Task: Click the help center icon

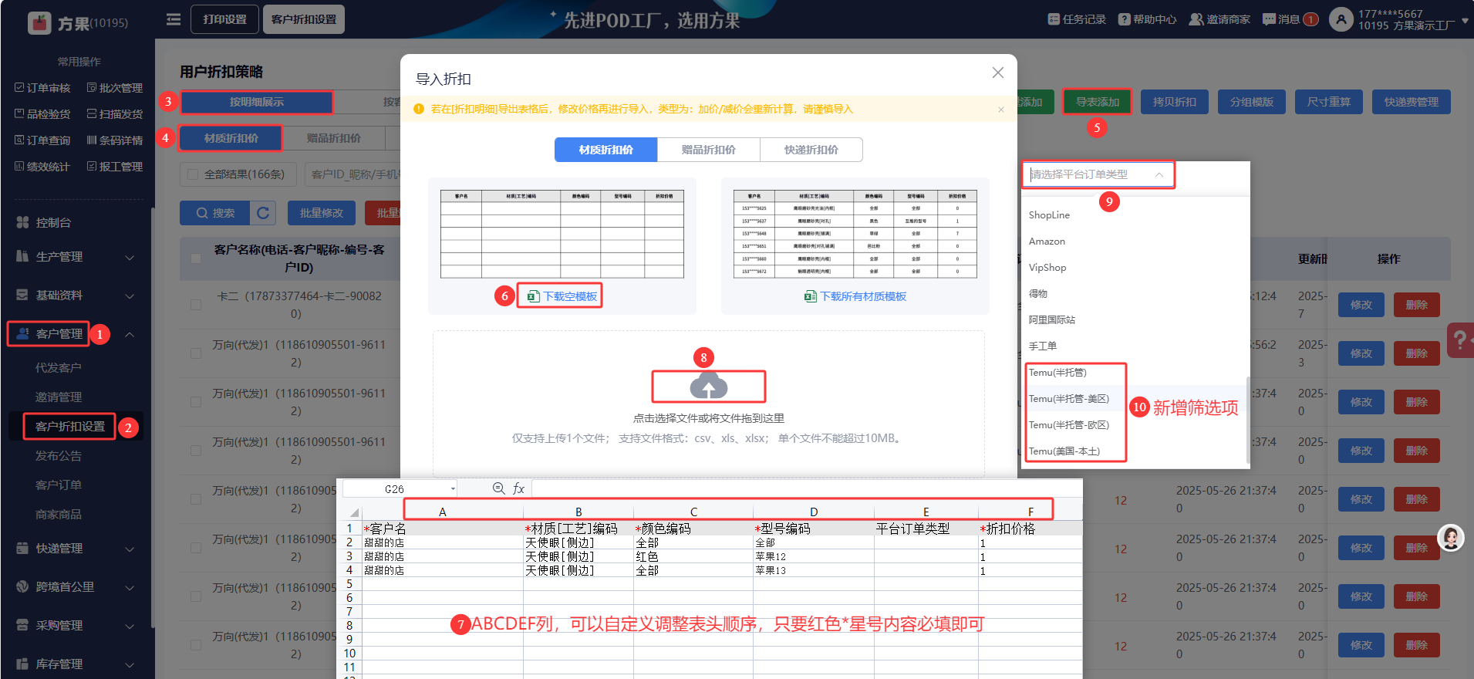Action: [1124, 19]
